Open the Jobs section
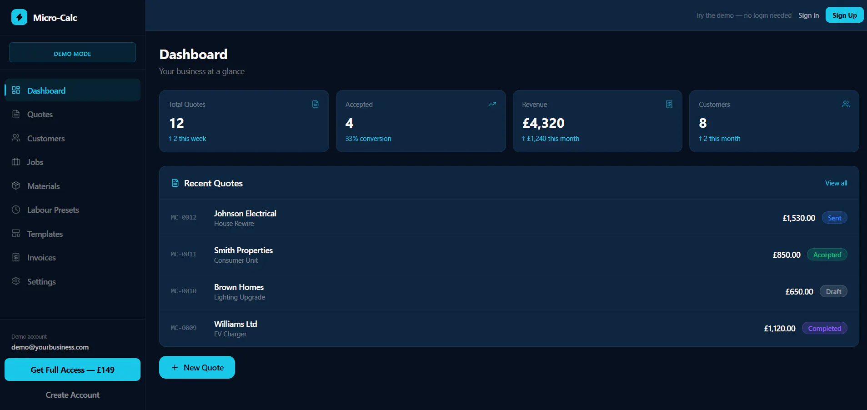The image size is (867, 410). coord(73,162)
